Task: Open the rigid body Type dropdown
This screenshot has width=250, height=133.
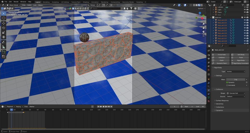Action: pos(236,71)
